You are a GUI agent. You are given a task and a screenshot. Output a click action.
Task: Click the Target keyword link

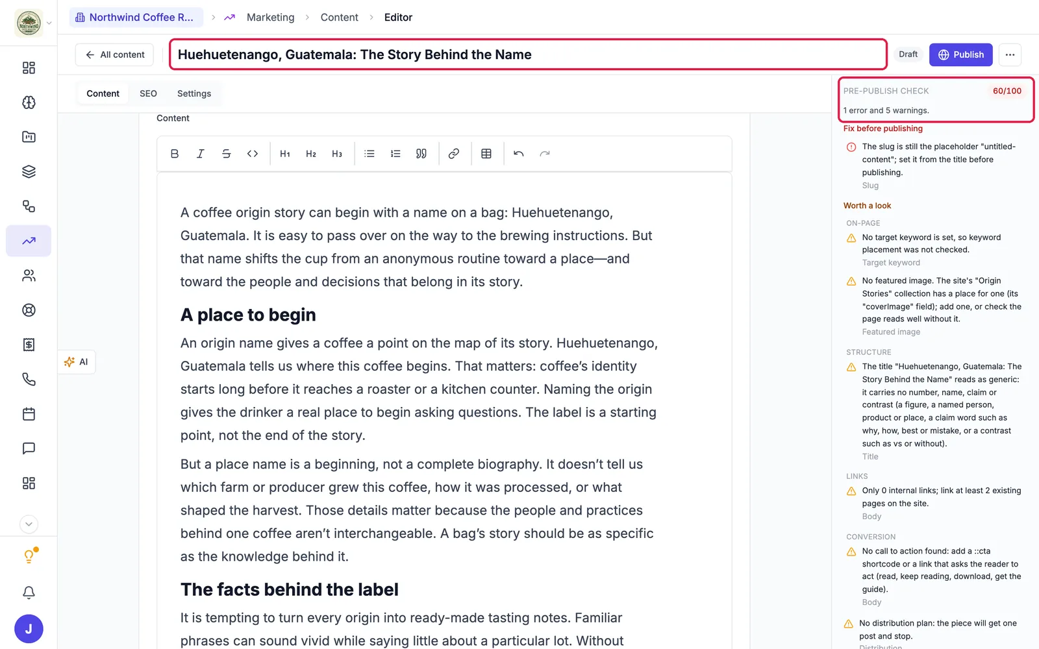891,263
